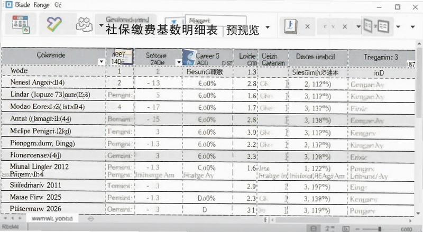Select the Mclipe Penigei row name cell
The image size is (423, 232).
53,132
